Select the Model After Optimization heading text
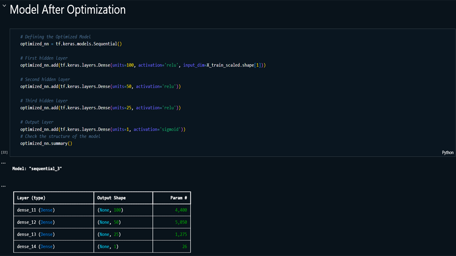Screen dimensions: 456x256 [68, 10]
